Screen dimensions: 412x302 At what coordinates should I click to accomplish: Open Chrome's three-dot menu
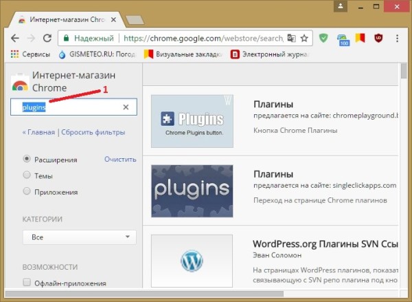click(399, 38)
